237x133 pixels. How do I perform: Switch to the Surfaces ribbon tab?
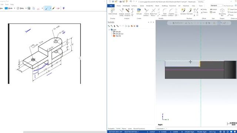(x=134, y=6)
